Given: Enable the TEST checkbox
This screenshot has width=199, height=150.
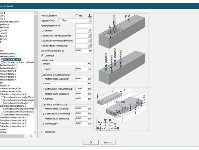Looking at the screenshot, I should click(x=77, y=15).
